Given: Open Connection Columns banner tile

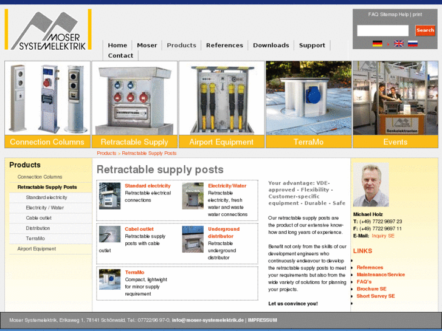Looking at the screenshot, I should point(47,104).
